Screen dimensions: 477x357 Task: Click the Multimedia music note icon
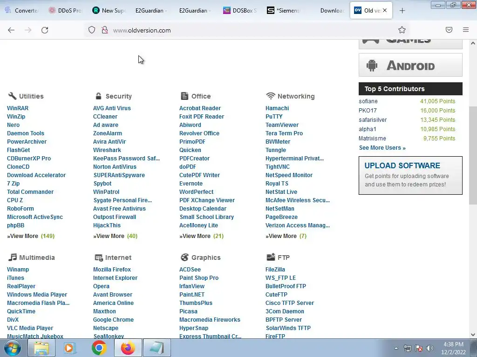point(12,257)
